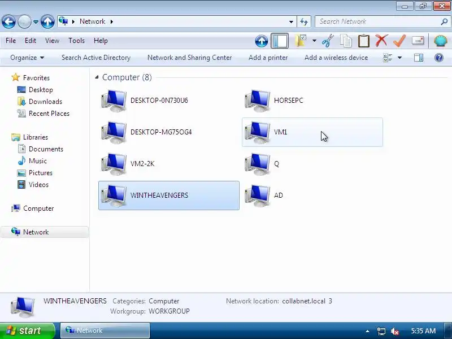Open the Help menu
452x339 pixels.
[101, 41]
